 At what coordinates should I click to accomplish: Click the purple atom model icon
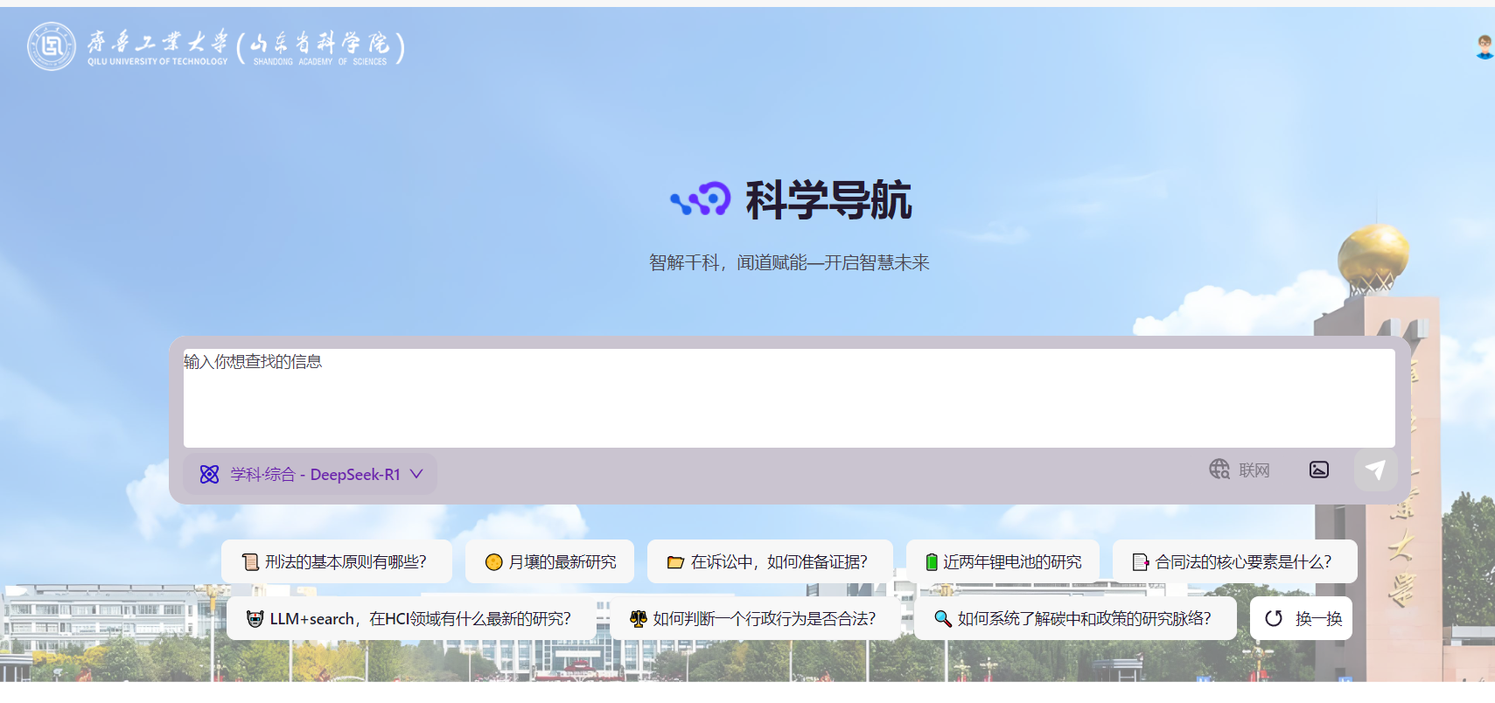210,474
